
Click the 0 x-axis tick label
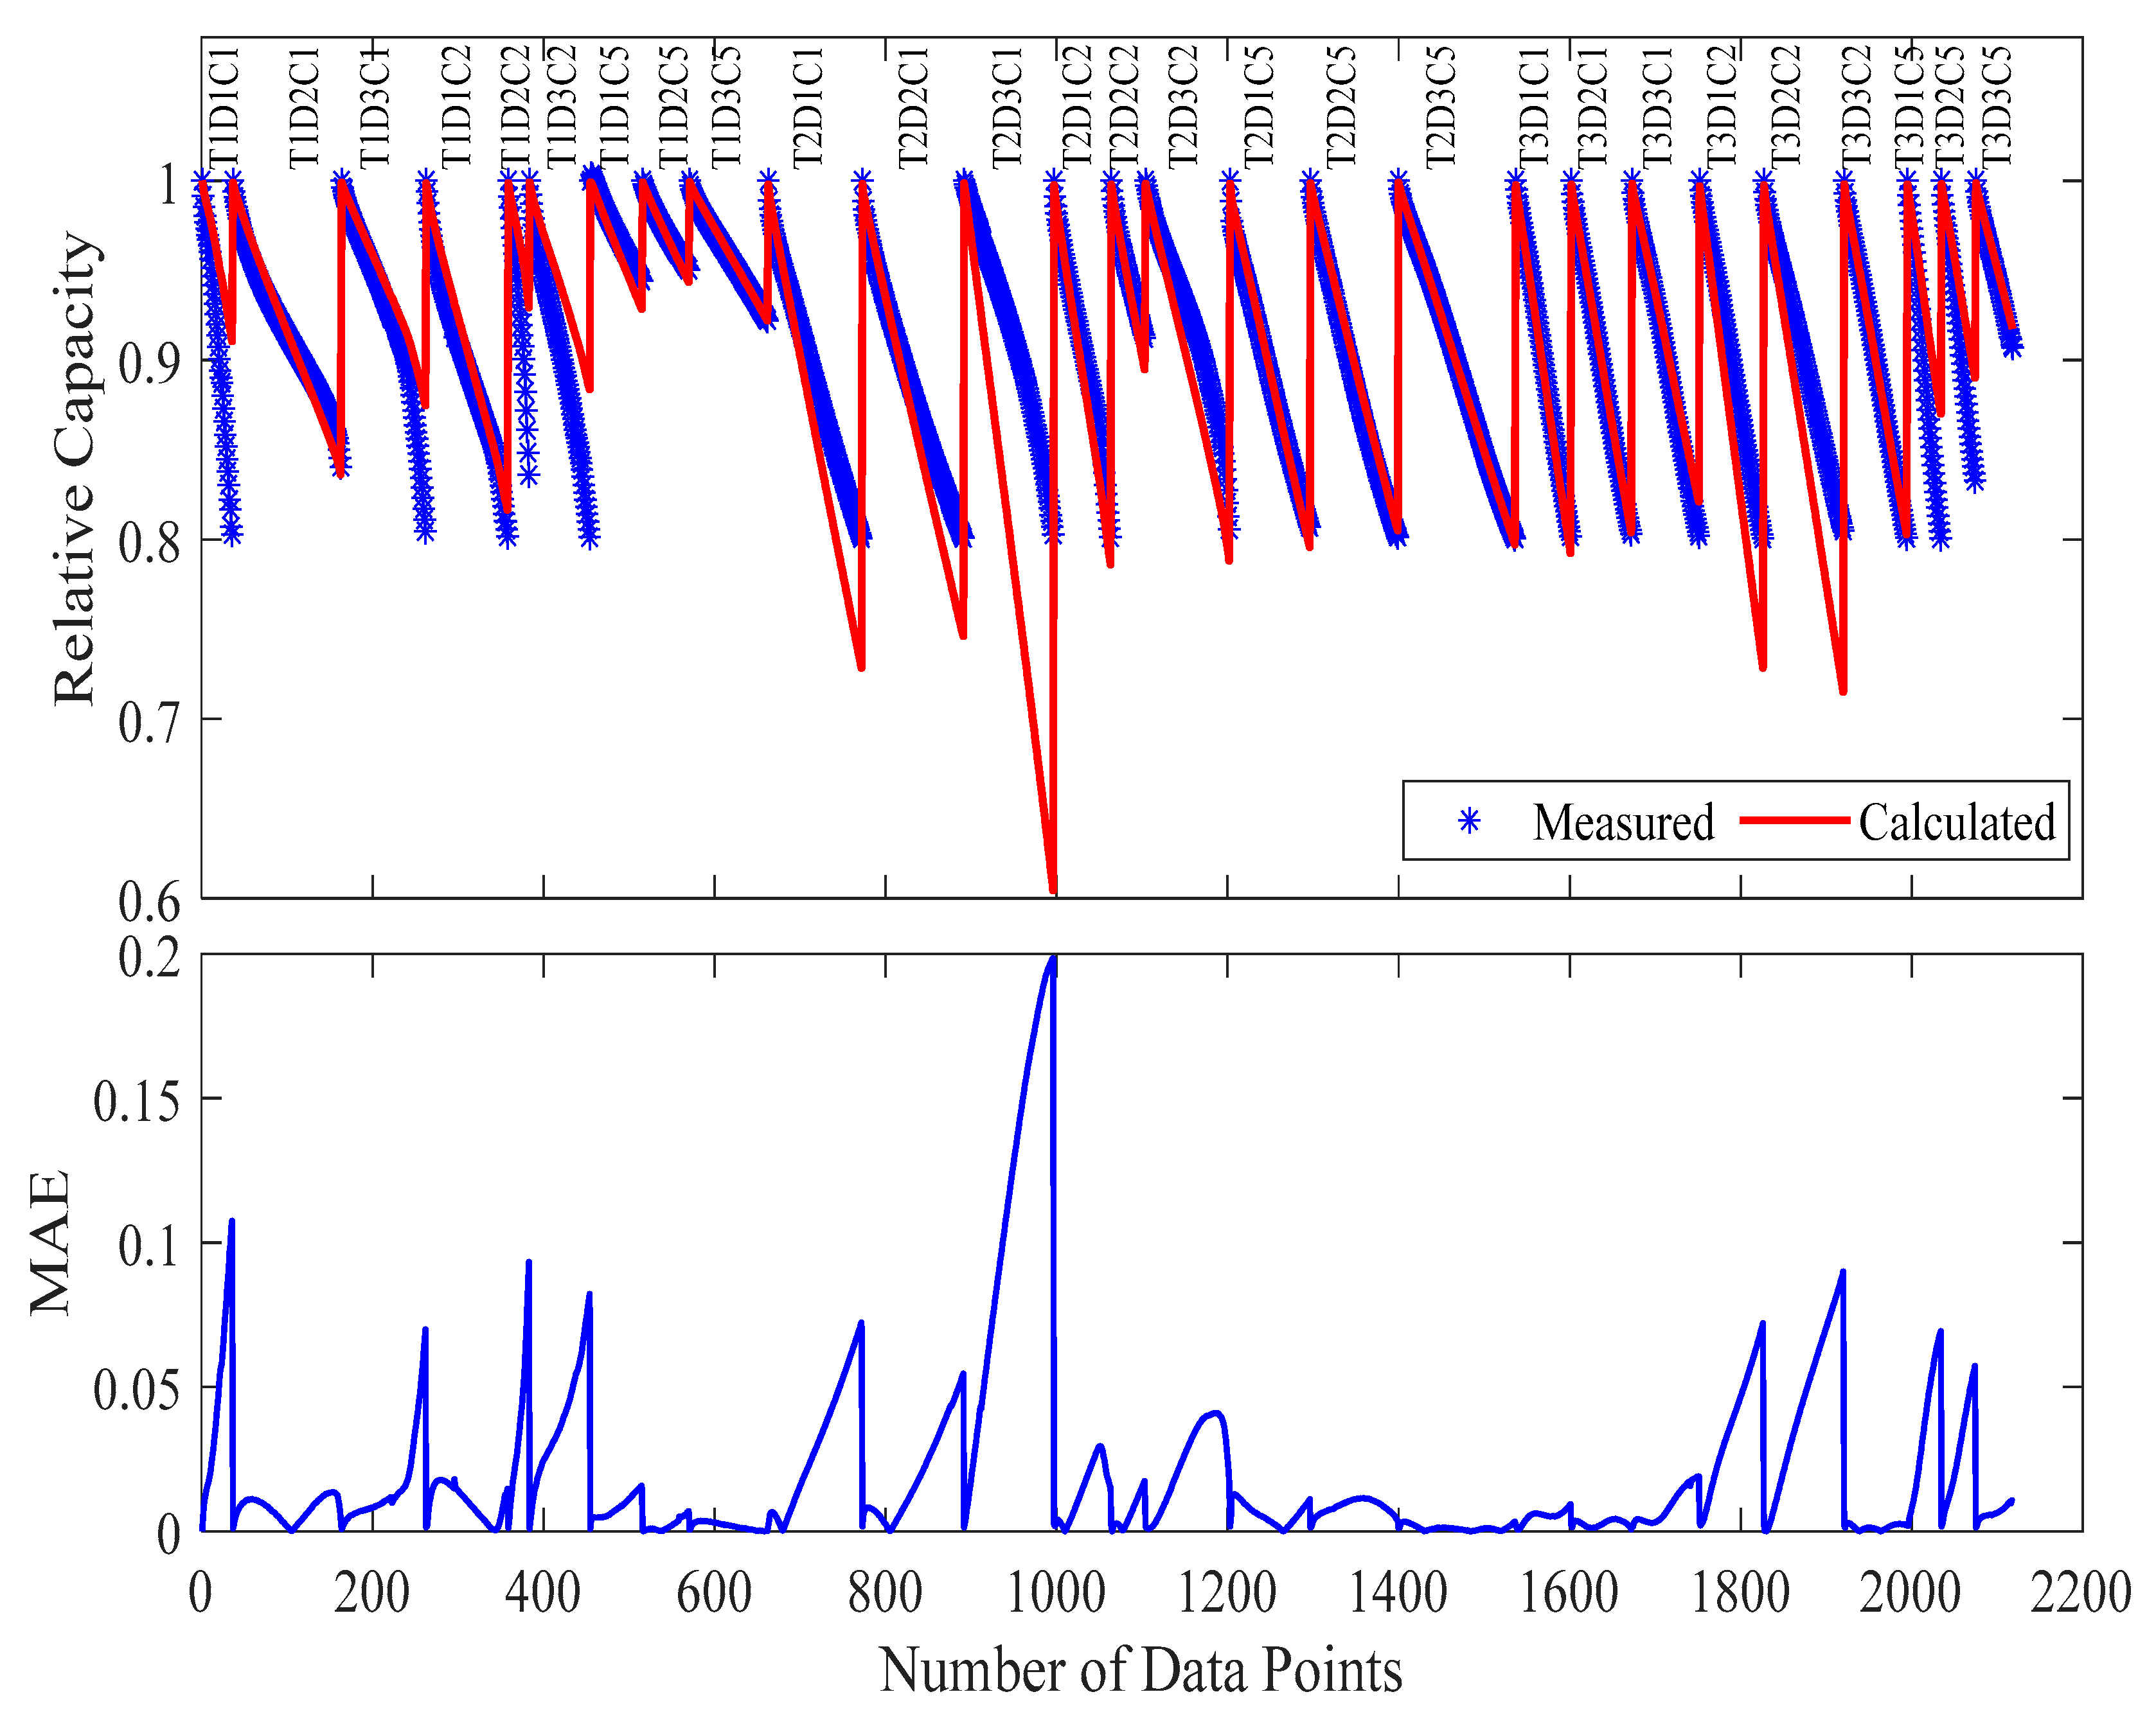point(201,1593)
